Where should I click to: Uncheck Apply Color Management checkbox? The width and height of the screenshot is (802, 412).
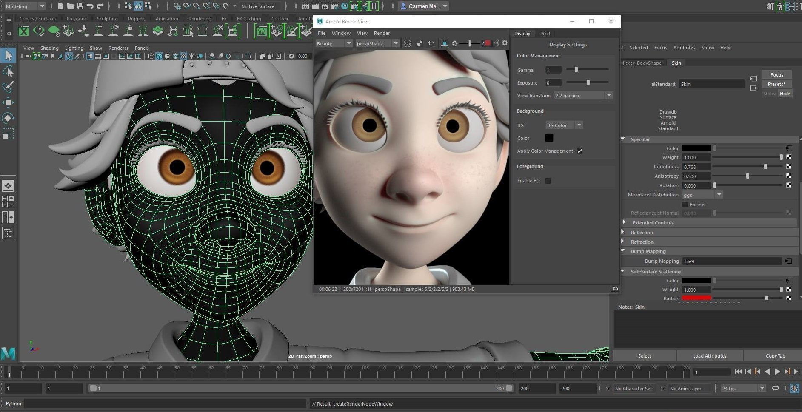pos(579,151)
